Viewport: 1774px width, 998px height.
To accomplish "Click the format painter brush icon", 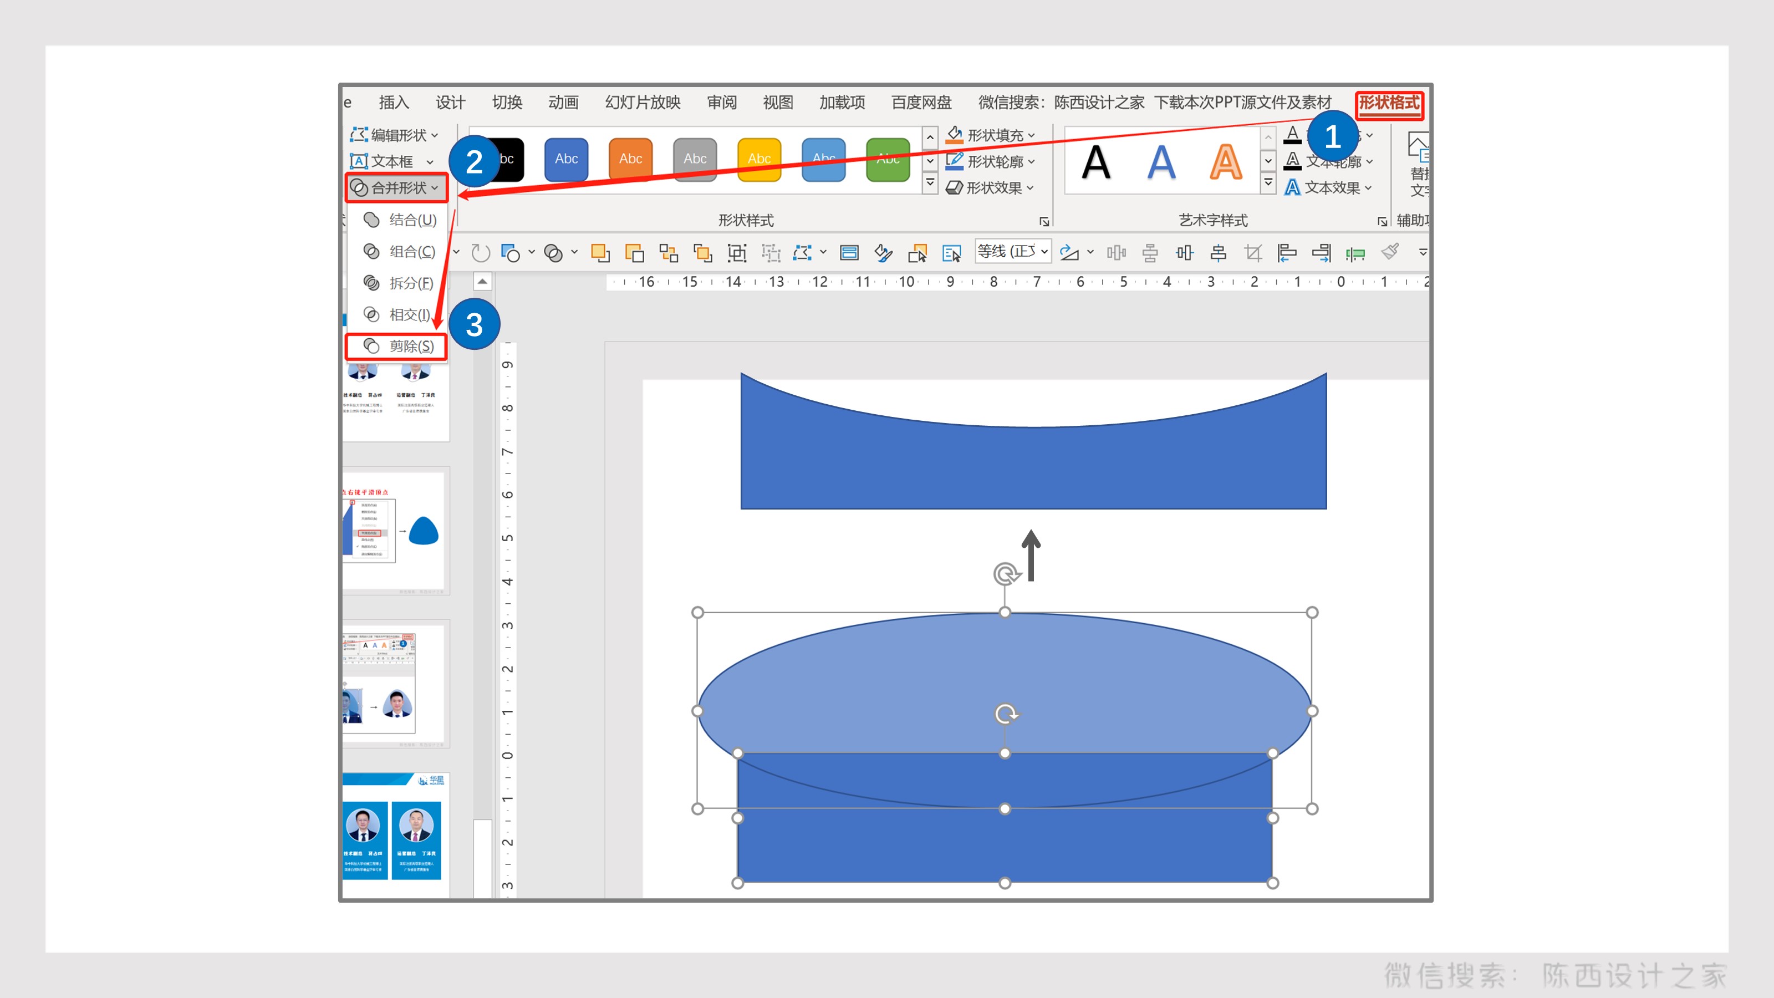I will (x=1390, y=252).
